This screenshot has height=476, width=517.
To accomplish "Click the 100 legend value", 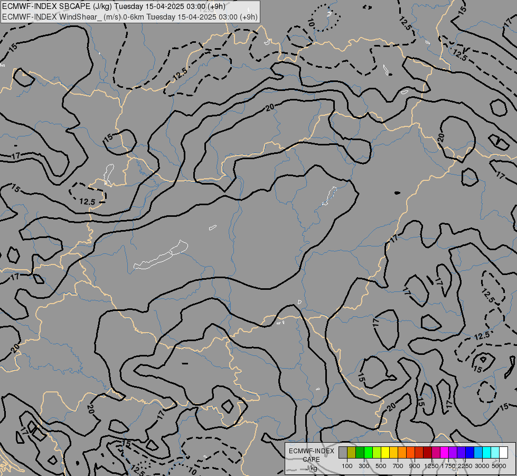I will click(347, 466).
